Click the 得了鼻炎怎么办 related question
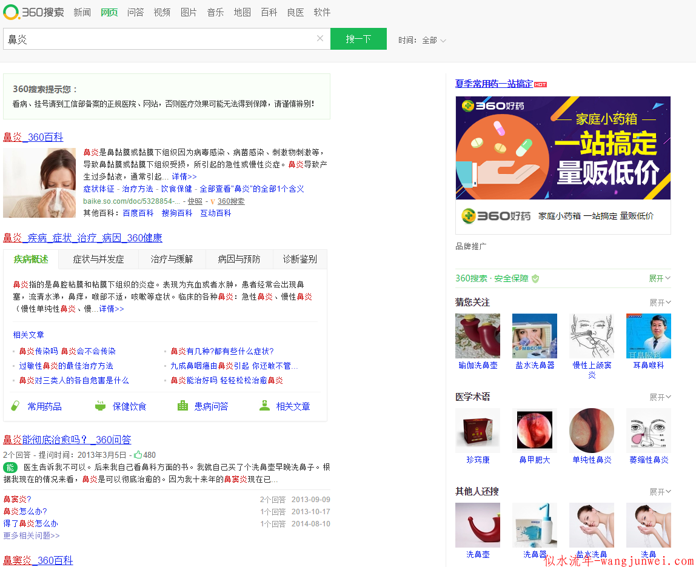 tap(31, 523)
